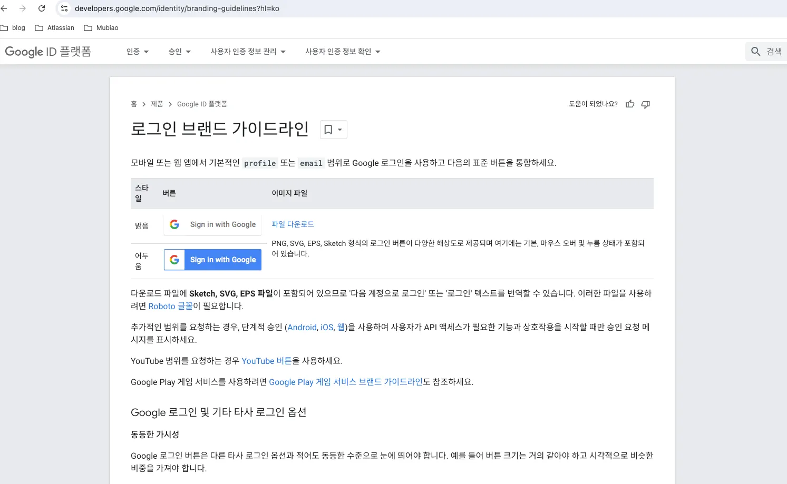
Task: Open the 파일 다운로드 link
Action: (x=293, y=224)
